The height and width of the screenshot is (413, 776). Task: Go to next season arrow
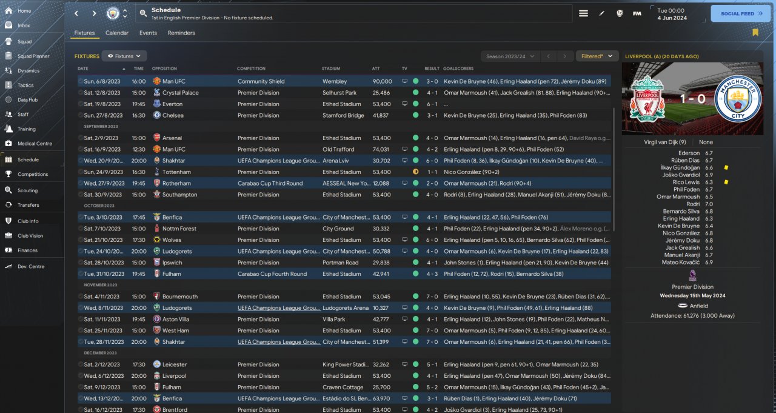(565, 56)
